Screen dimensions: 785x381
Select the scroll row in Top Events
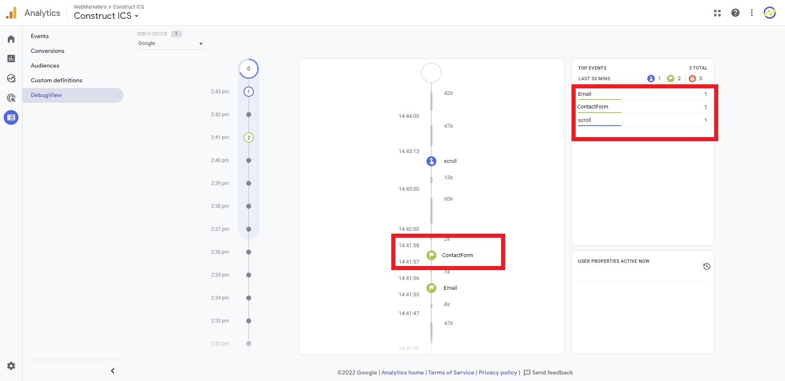tap(585, 120)
